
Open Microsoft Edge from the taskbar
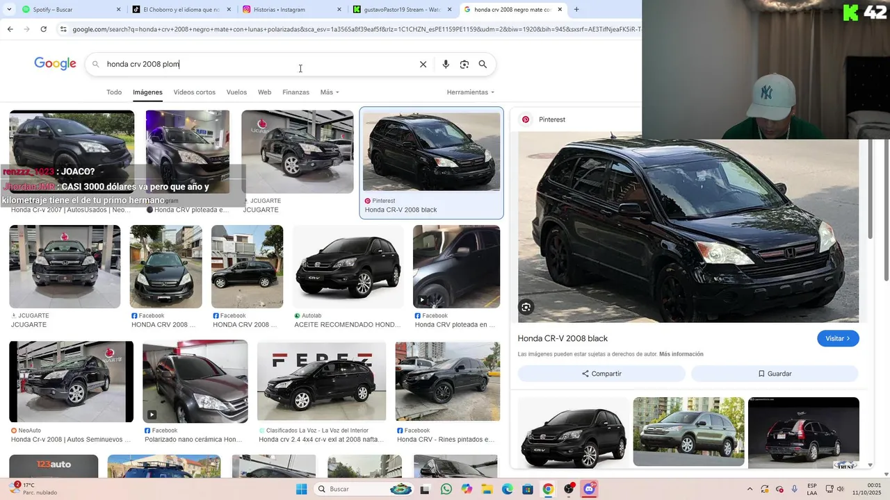(508, 489)
